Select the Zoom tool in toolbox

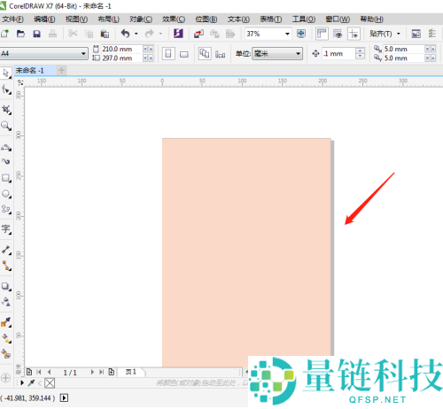point(6,126)
